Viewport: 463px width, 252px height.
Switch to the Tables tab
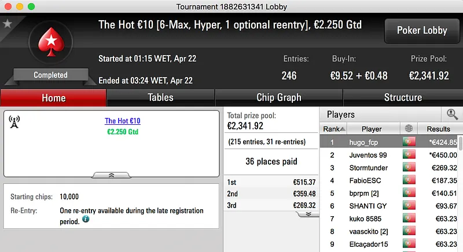(x=161, y=98)
